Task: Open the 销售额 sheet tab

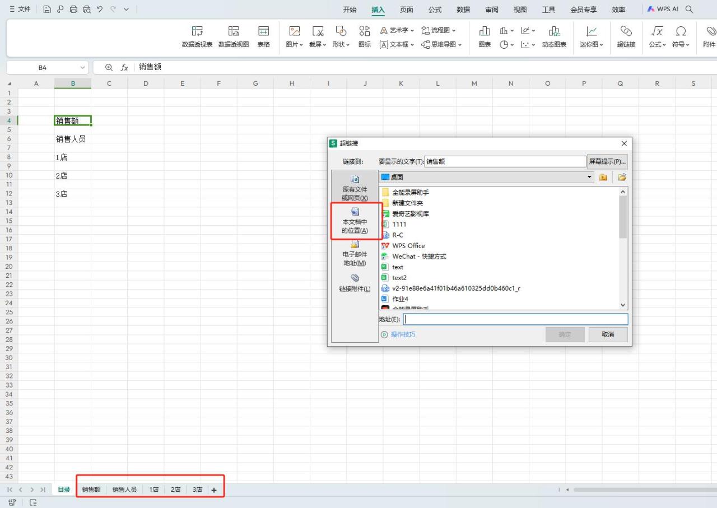Action: coord(91,490)
